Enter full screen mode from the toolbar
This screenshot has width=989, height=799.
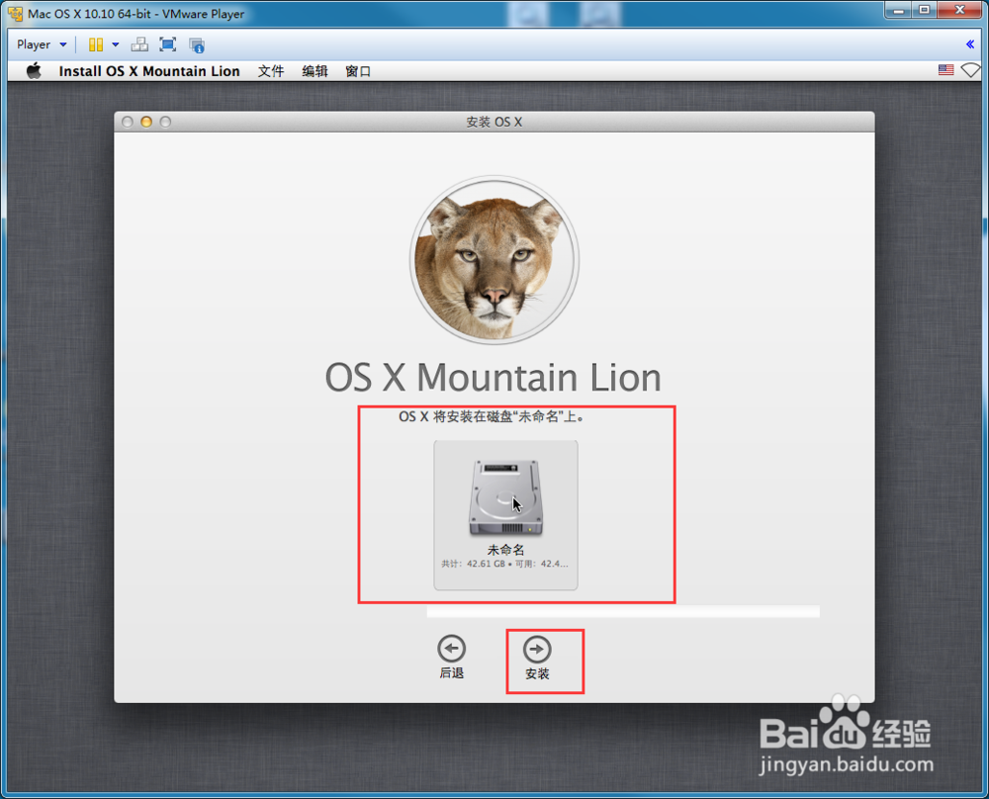168,44
